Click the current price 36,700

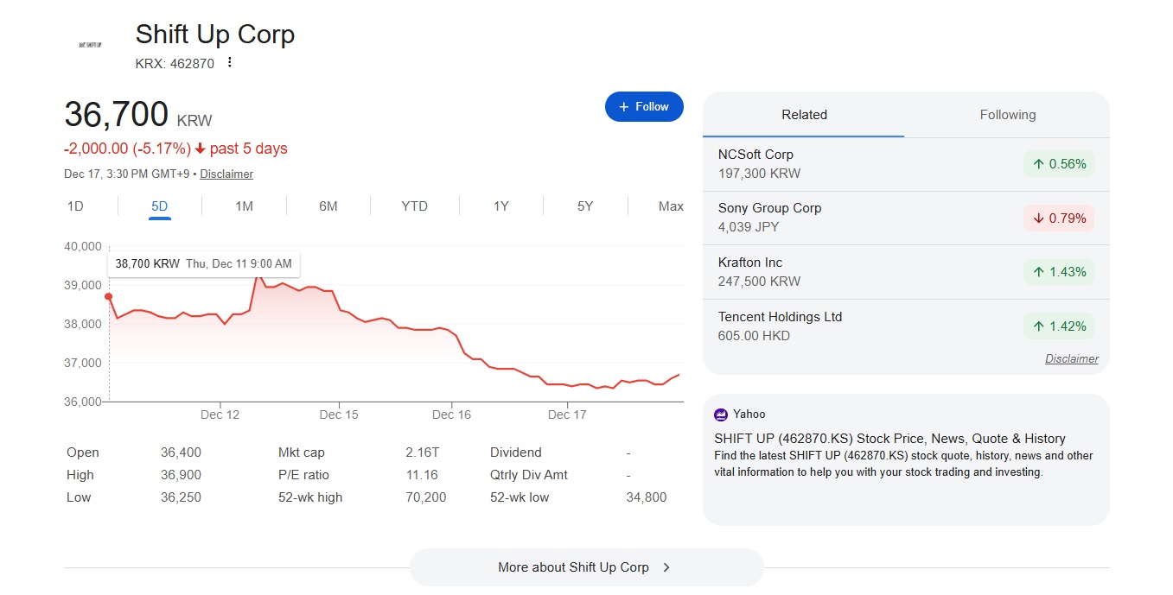pos(116,114)
